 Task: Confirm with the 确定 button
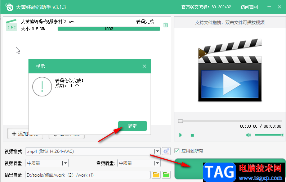click(133, 126)
